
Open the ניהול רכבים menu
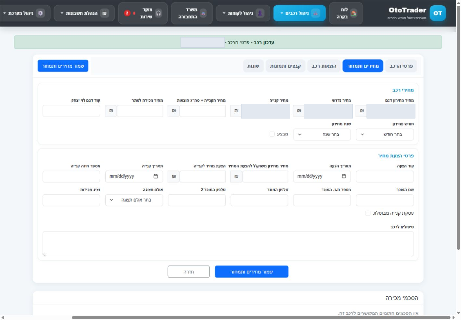pos(299,13)
